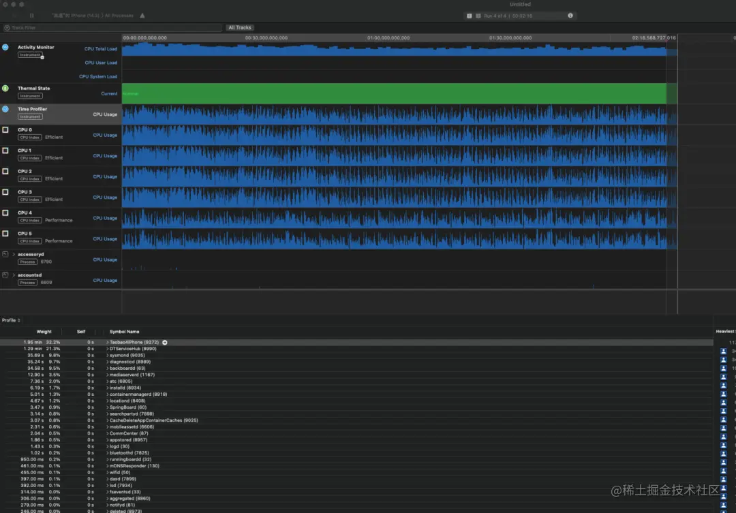
Task: Sort by the Weight column header
Action: tap(44, 332)
